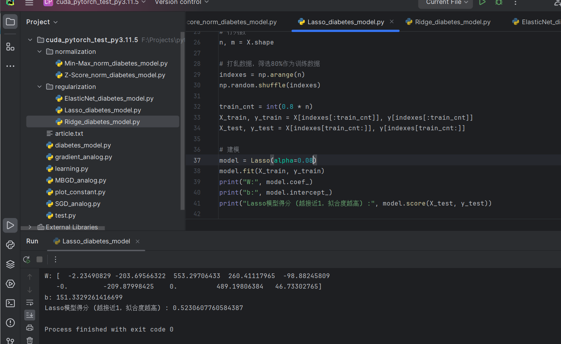Collapse the cuda_pytorch_test_py3.11.5 root folder
Screen dimensions: 561x344
[30, 40]
